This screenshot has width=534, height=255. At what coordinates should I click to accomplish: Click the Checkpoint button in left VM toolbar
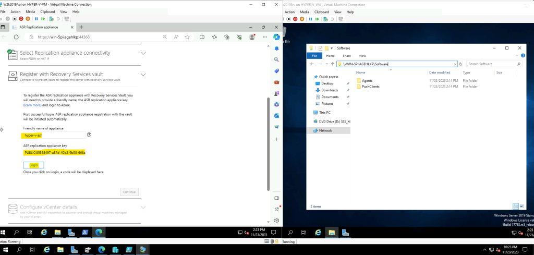click(x=52, y=19)
